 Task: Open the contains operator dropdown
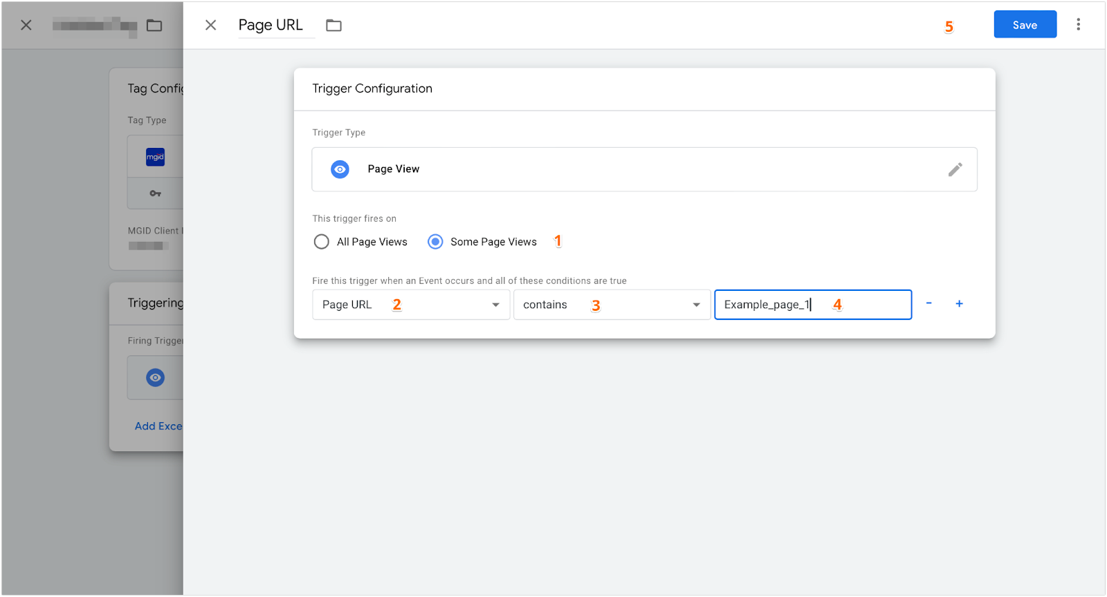click(x=612, y=305)
